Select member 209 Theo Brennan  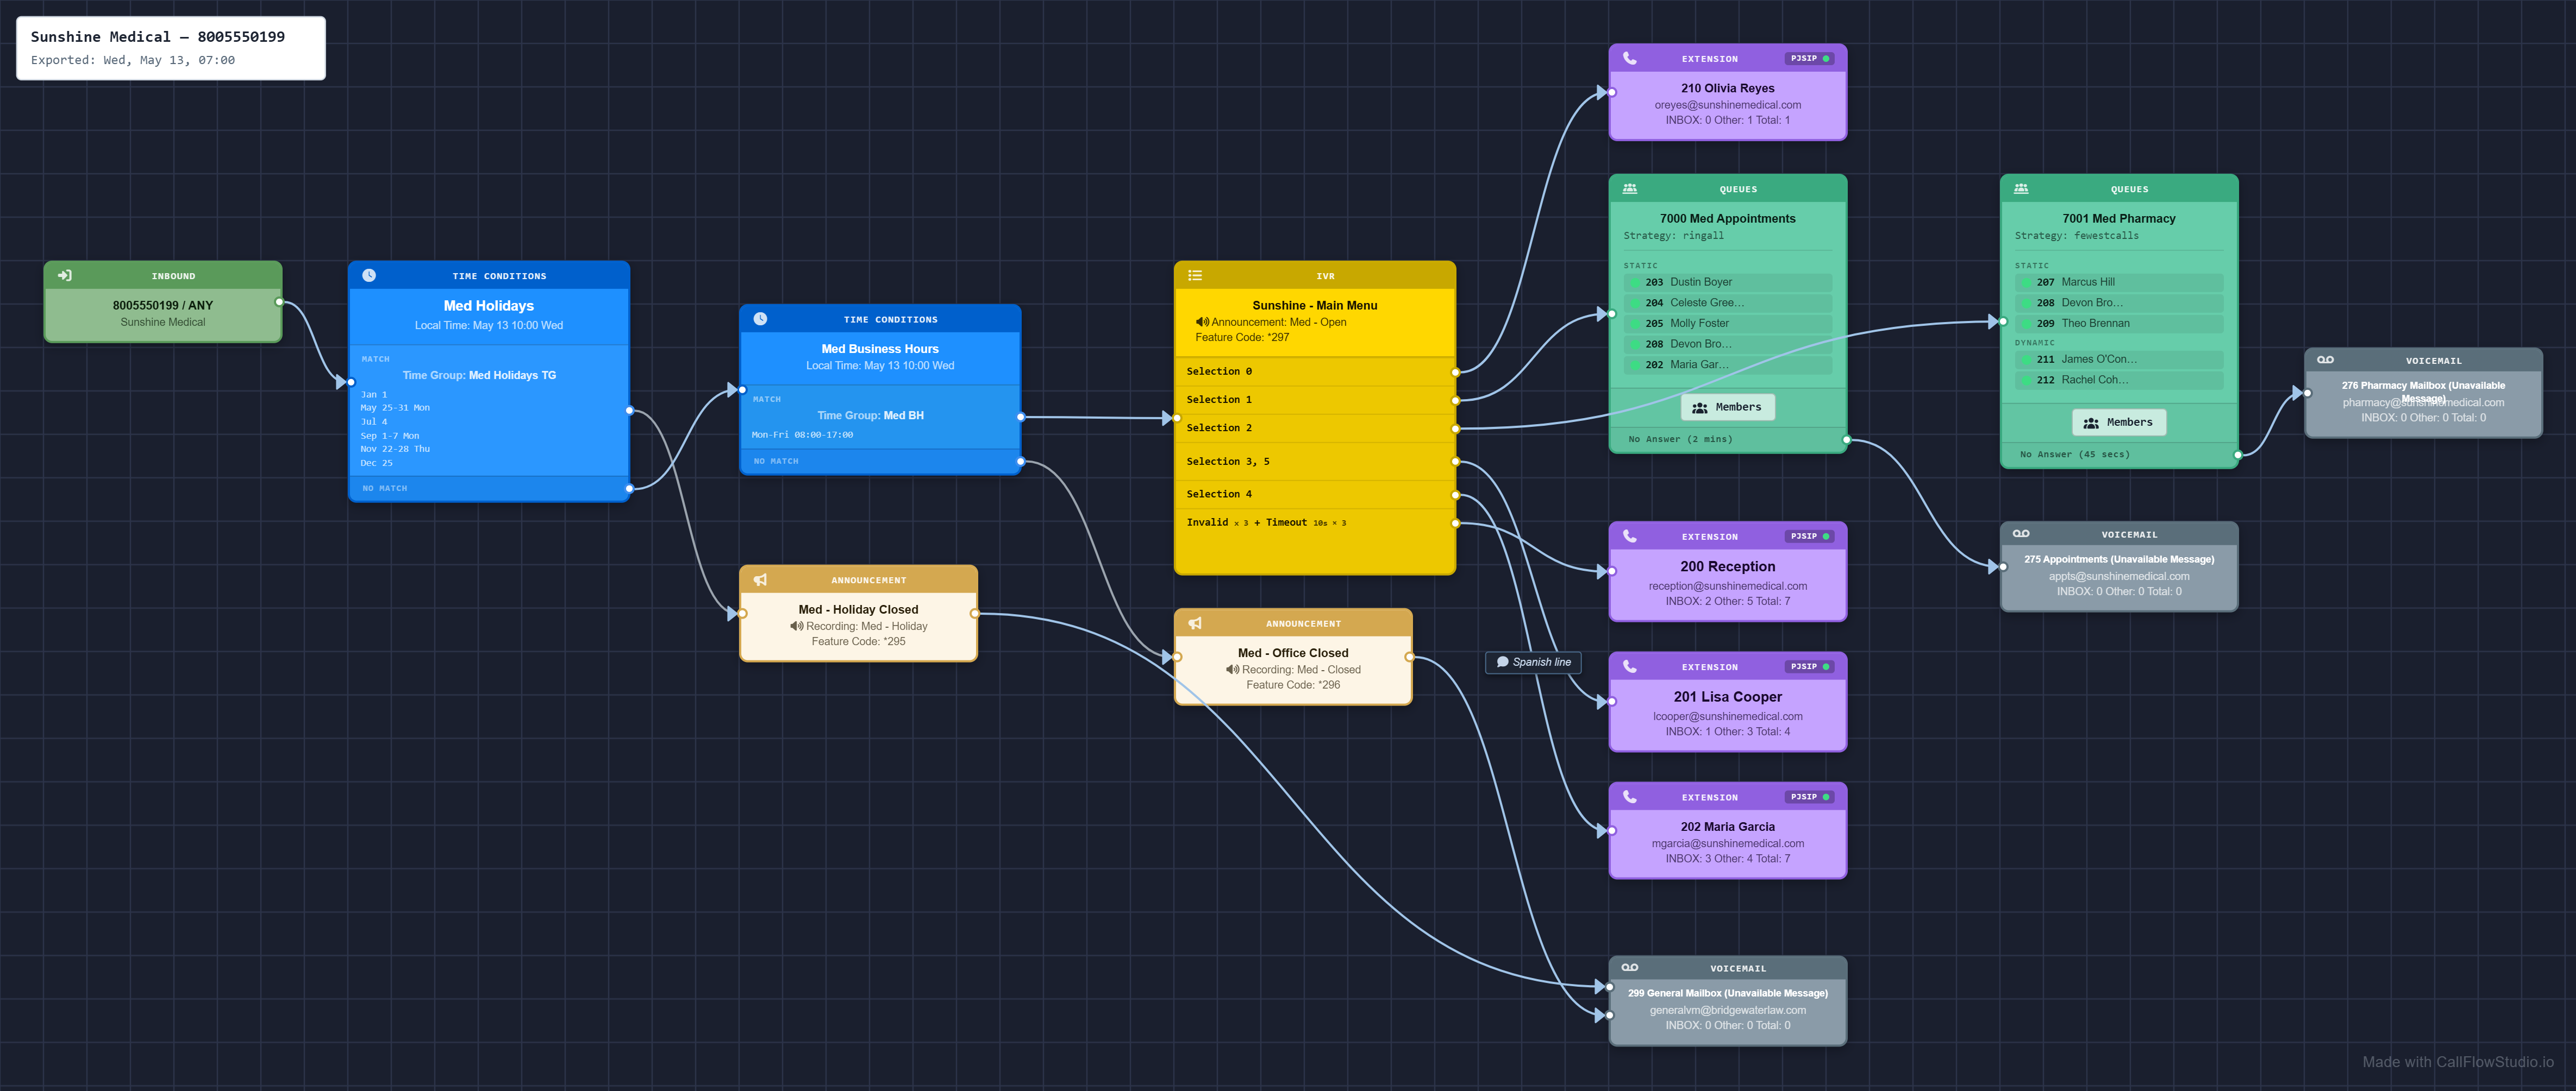tap(2118, 324)
